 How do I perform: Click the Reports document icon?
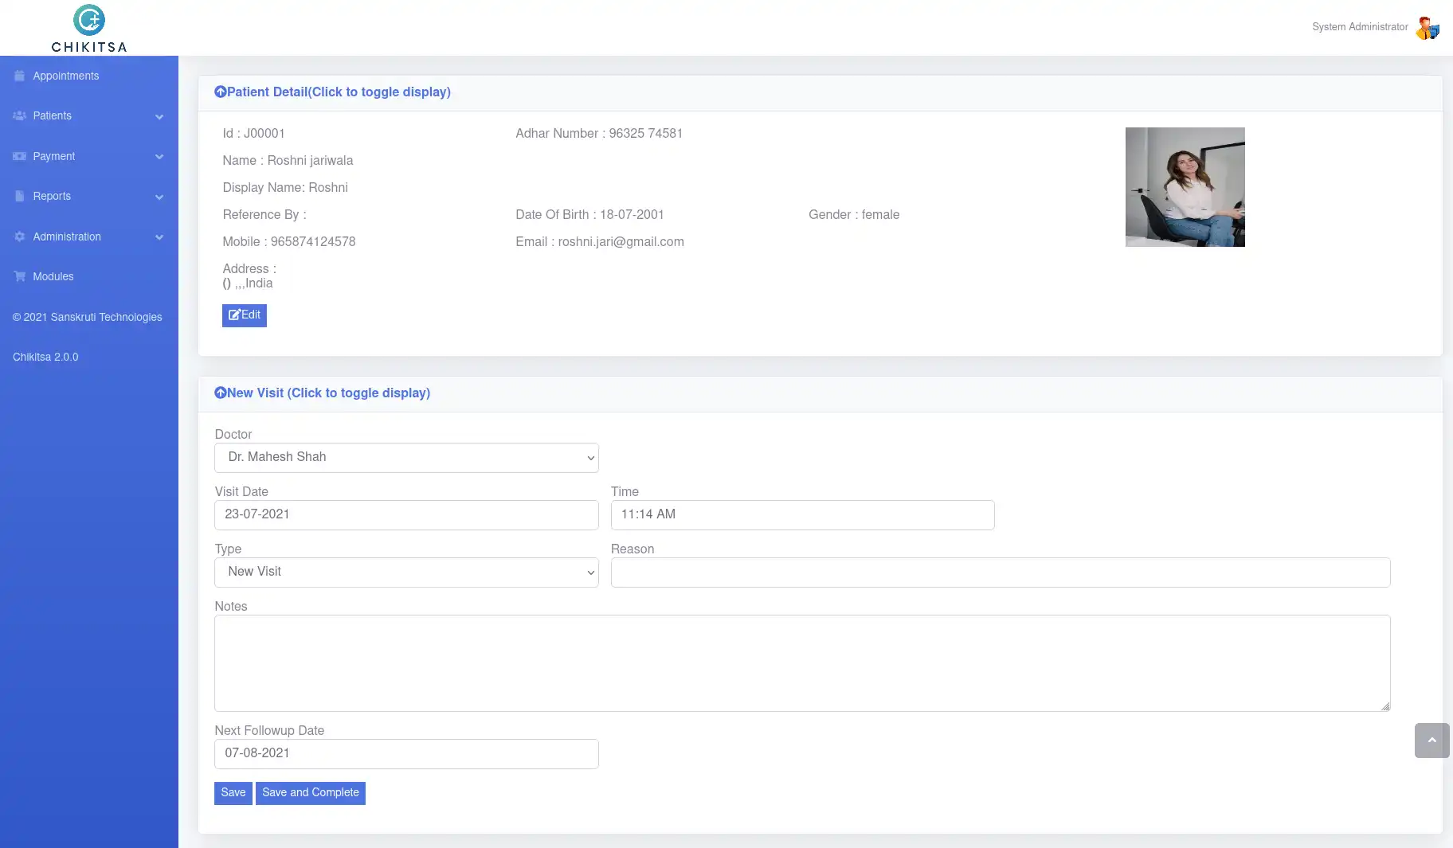pyautogui.click(x=19, y=197)
